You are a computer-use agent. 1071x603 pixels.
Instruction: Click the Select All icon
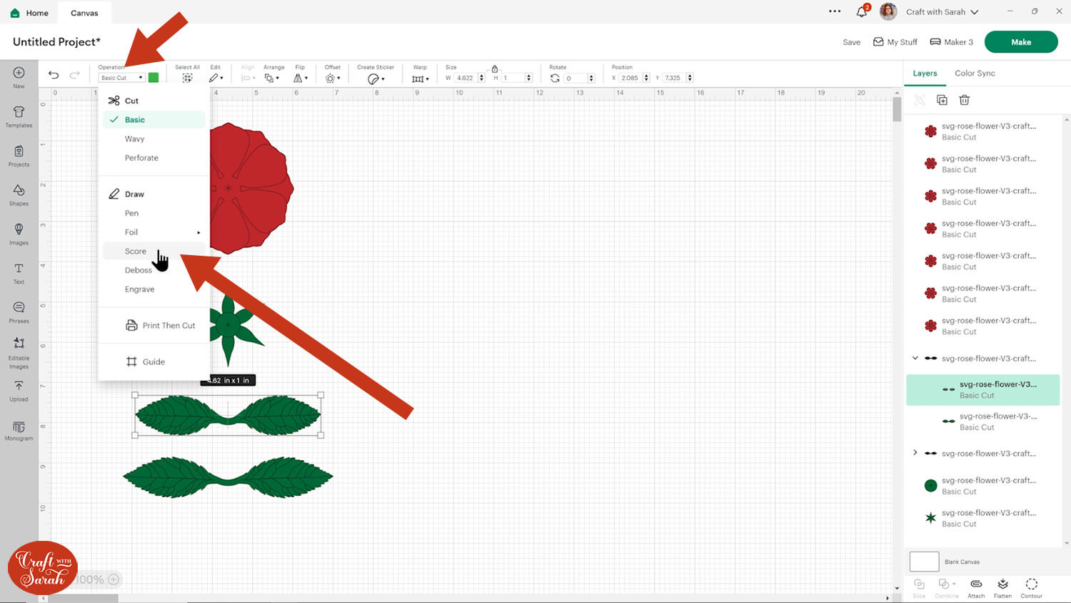coord(187,78)
